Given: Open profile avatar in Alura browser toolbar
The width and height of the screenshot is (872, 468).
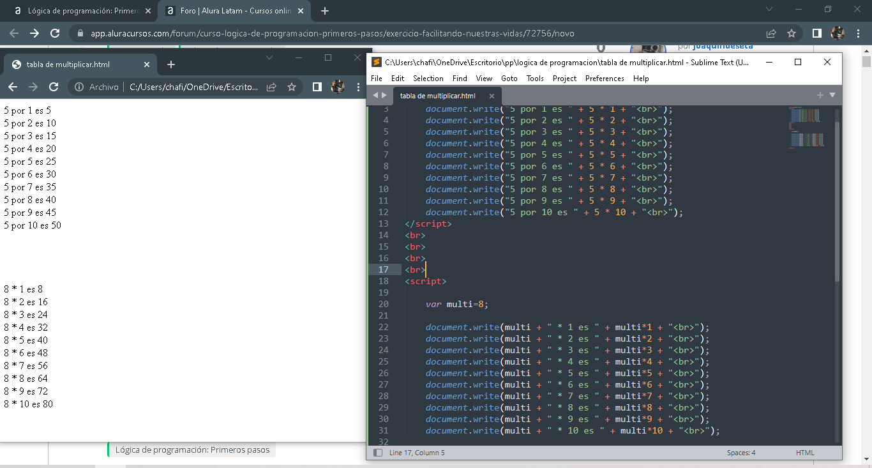Looking at the screenshot, I should tap(838, 33).
